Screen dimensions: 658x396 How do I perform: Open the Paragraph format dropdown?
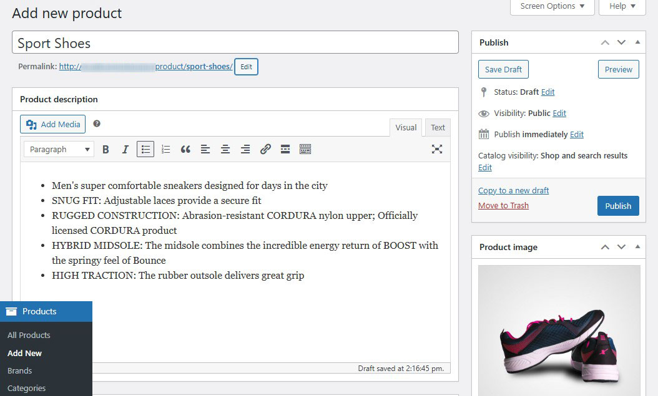point(58,149)
